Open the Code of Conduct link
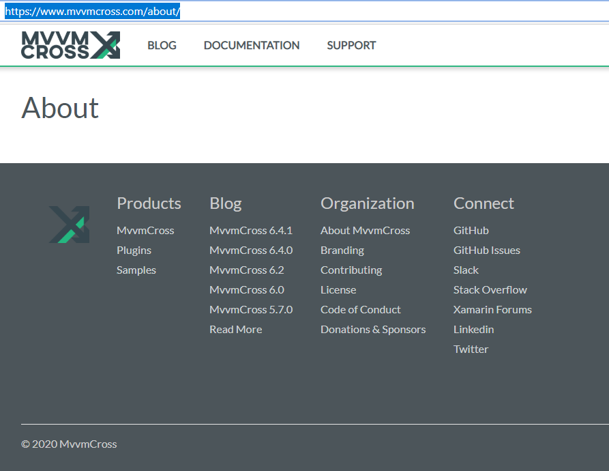 click(360, 309)
